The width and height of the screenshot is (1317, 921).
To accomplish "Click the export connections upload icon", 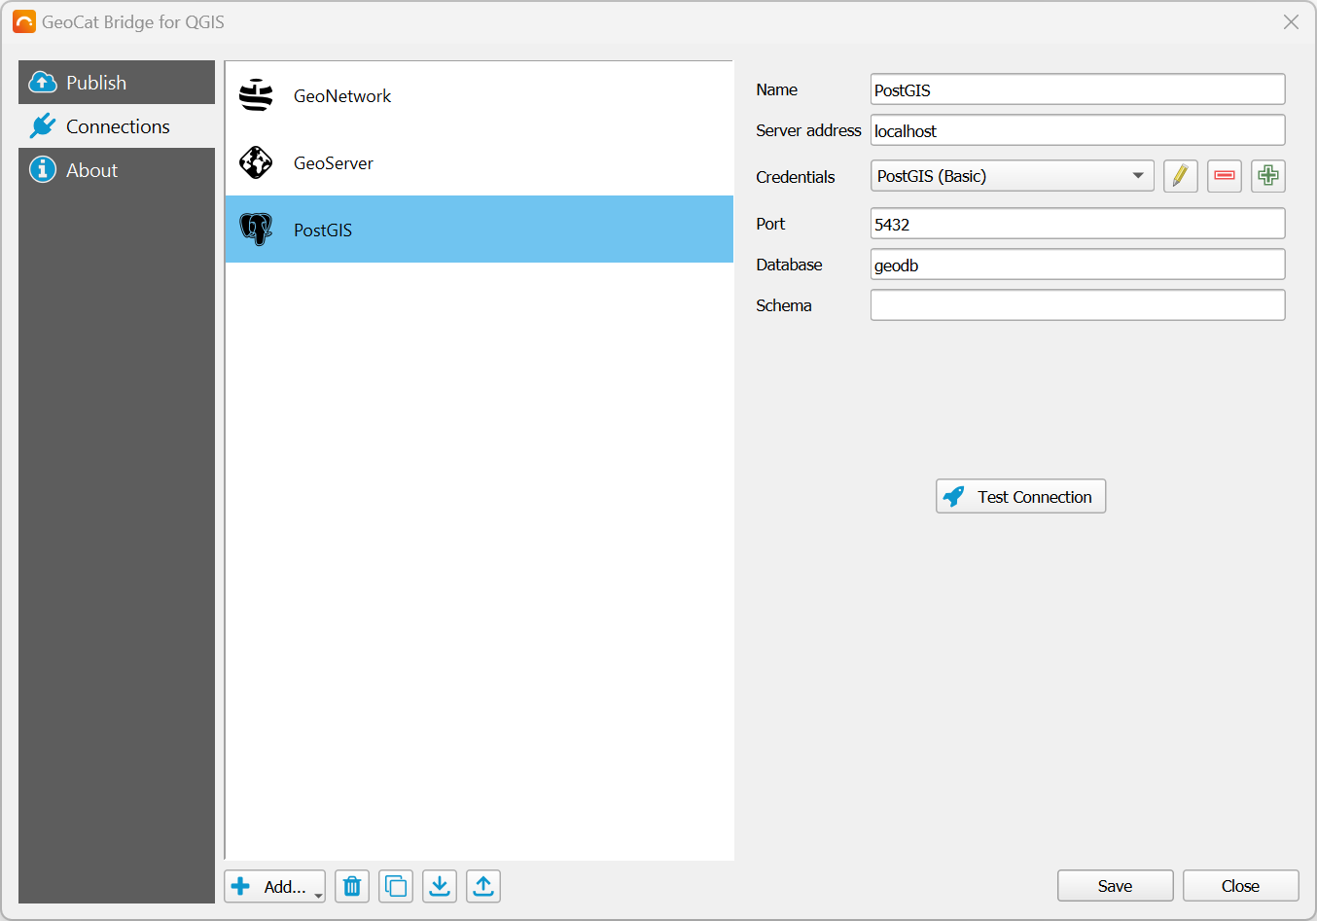I will [483, 886].
